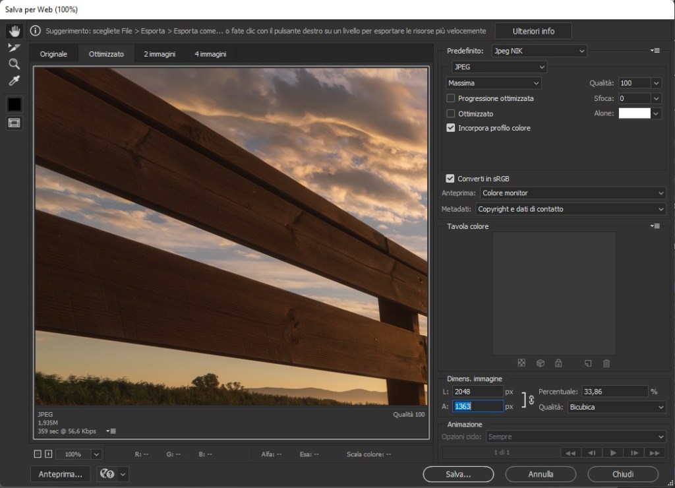Uncheck Incorpora profilo colore
This screenshot has height=488, width=675.
tap(451, 128)
